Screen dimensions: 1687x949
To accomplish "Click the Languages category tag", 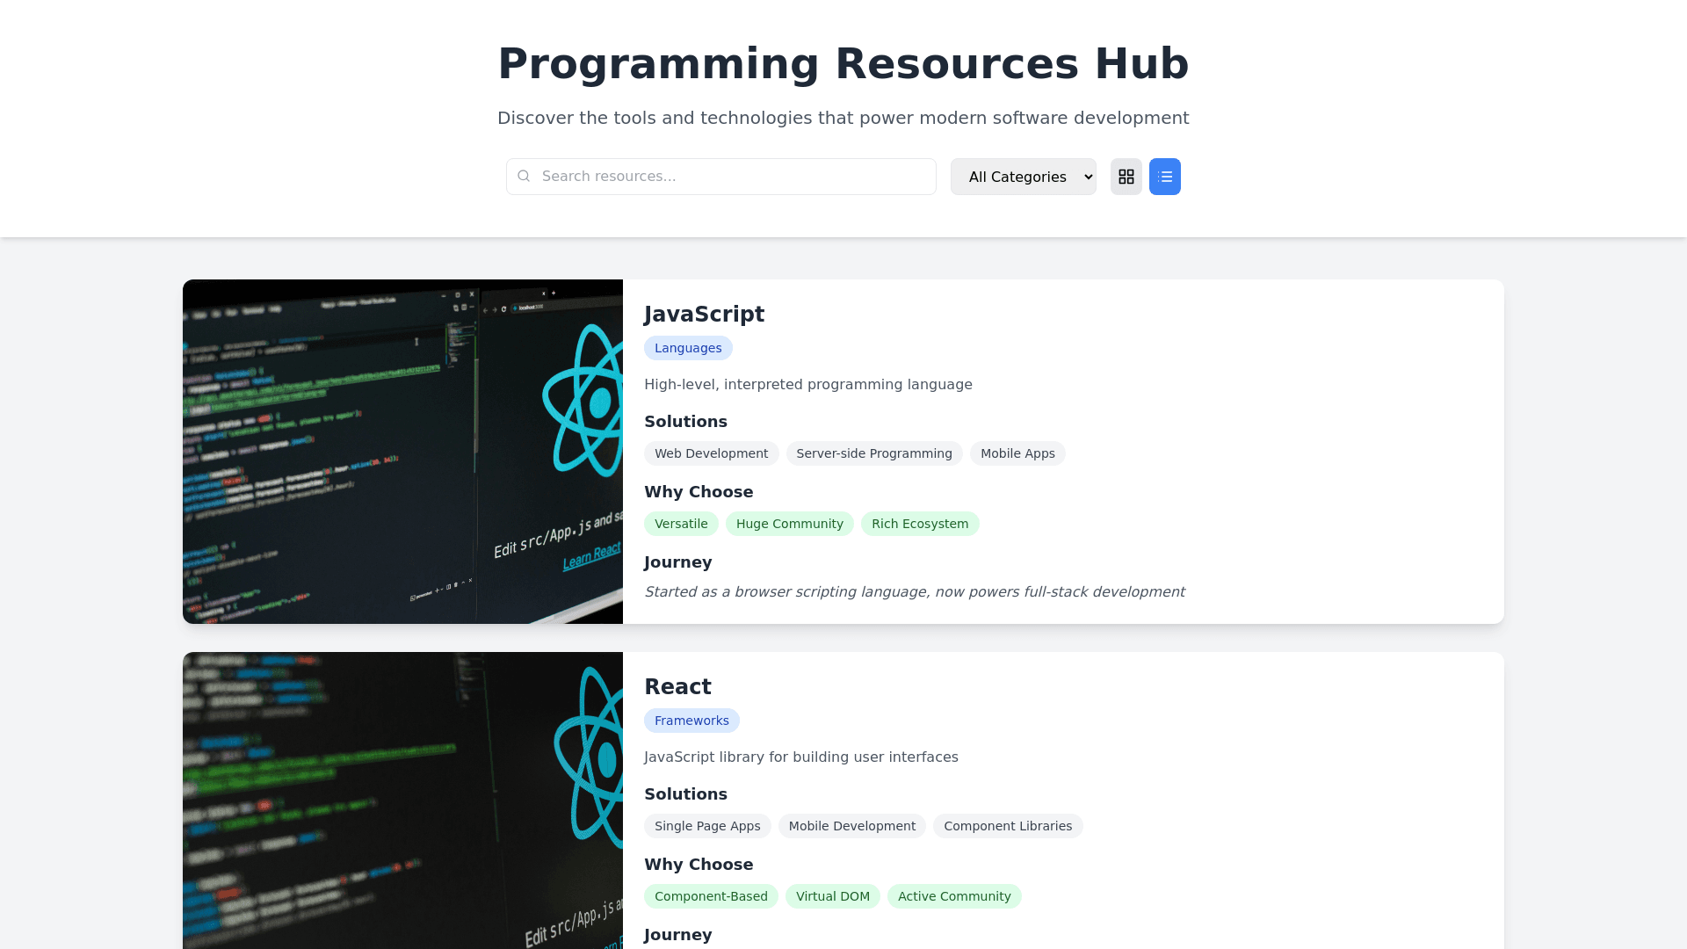I will [688, 348].
